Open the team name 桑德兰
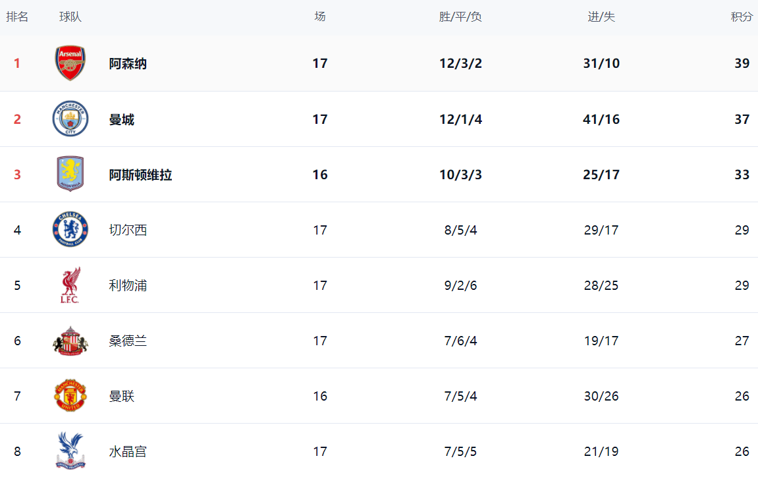This screenshot has height=477, width=758. pos(128,341)
